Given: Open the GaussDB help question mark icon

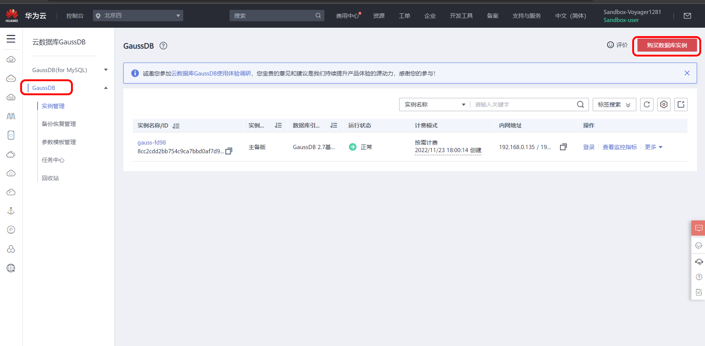Looking at the screenshot, I should [x=163, y=46].
